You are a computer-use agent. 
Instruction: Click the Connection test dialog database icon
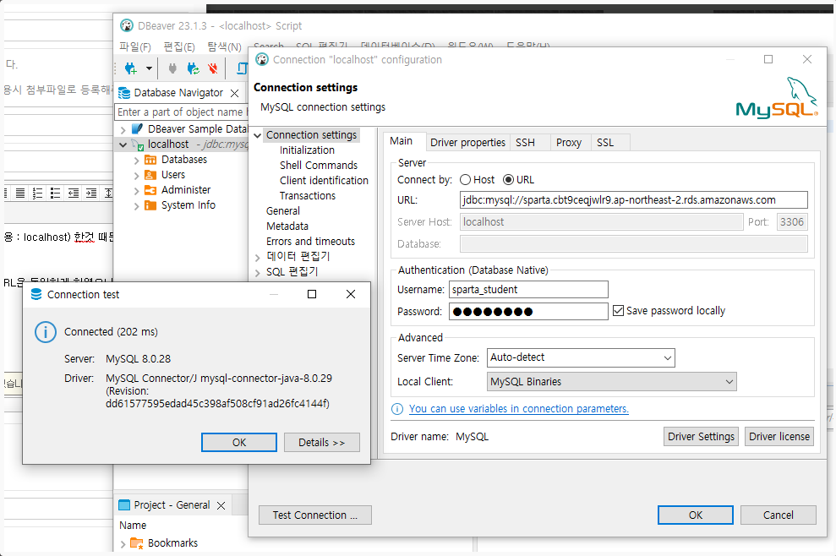[x=36, y=294]
